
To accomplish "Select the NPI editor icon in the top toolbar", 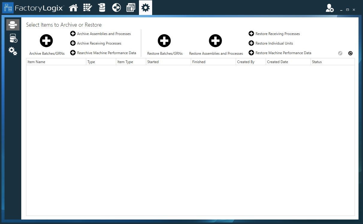I will [x=87, y=7].
